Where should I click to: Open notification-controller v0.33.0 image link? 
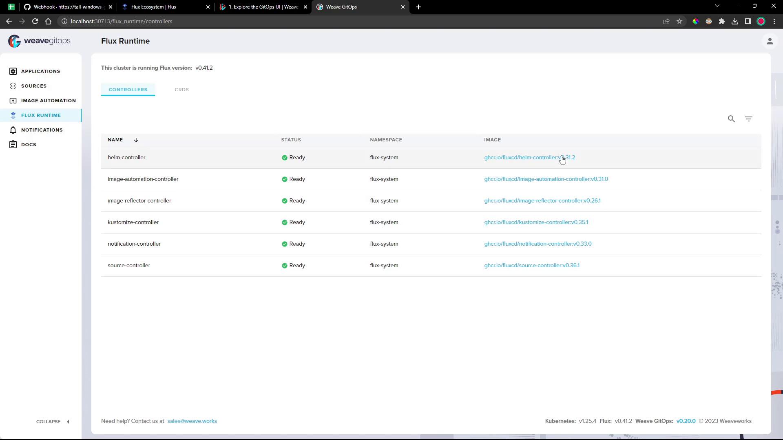pyautogui.click(x=537, y=244)
